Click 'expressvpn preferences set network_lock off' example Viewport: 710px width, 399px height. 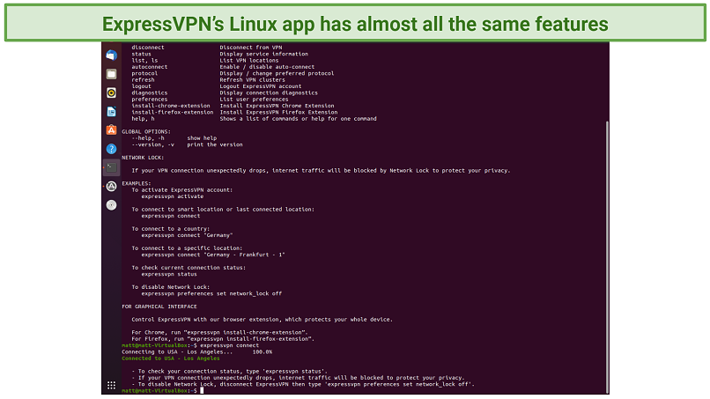[x=211, y=293]
